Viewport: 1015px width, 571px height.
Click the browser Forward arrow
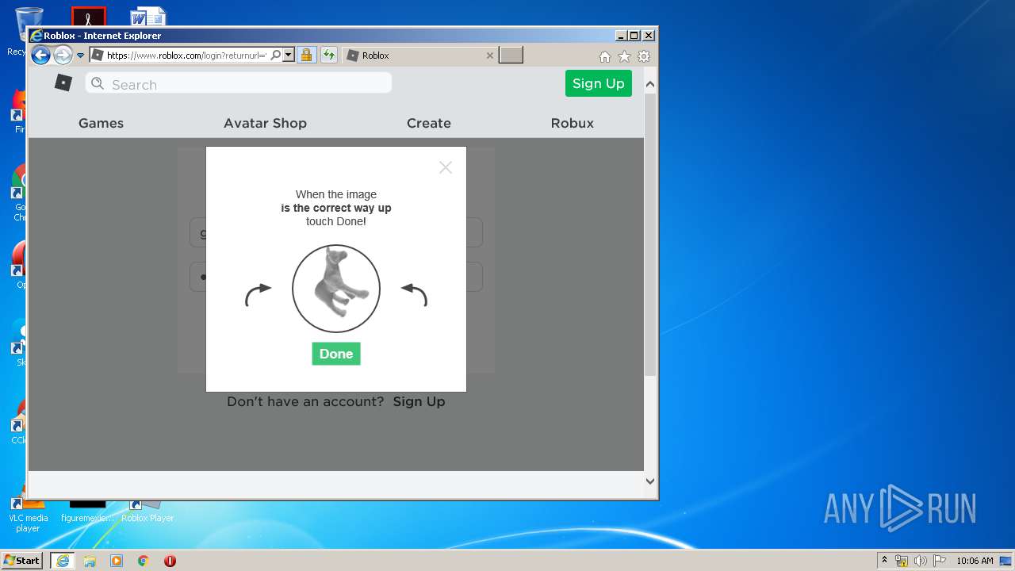[x=63, y=56]
